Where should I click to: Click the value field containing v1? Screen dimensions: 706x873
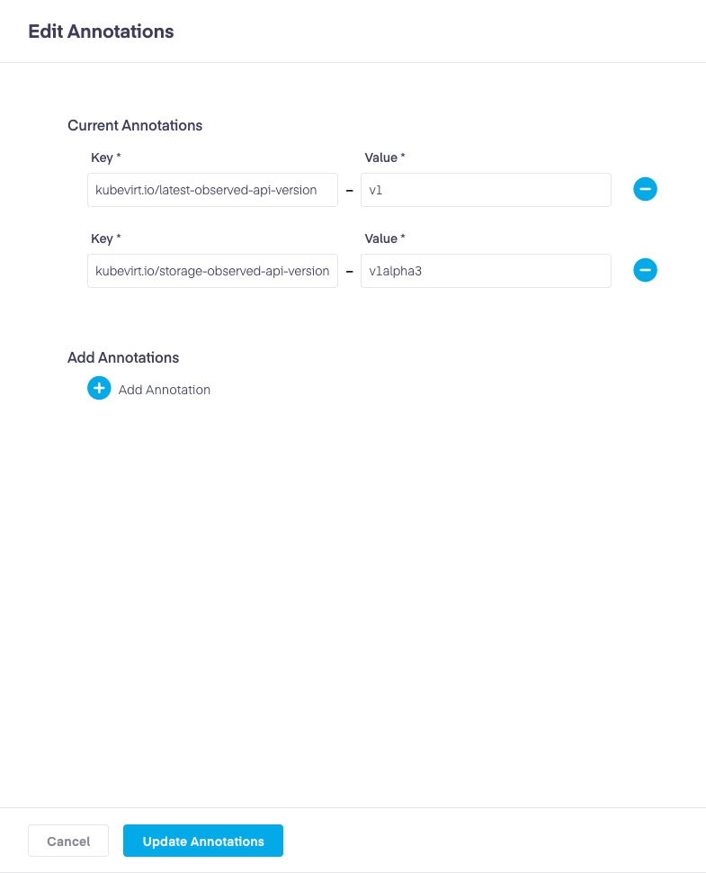click(x=486, y=190)
